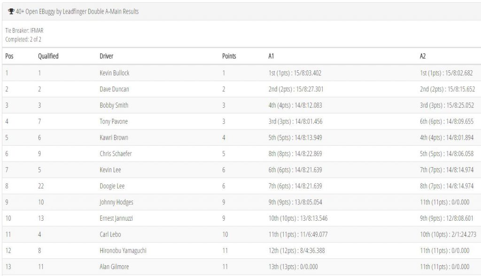Click the A1 column header
This screenshot has width=481, height=276.
coord(271,56)
